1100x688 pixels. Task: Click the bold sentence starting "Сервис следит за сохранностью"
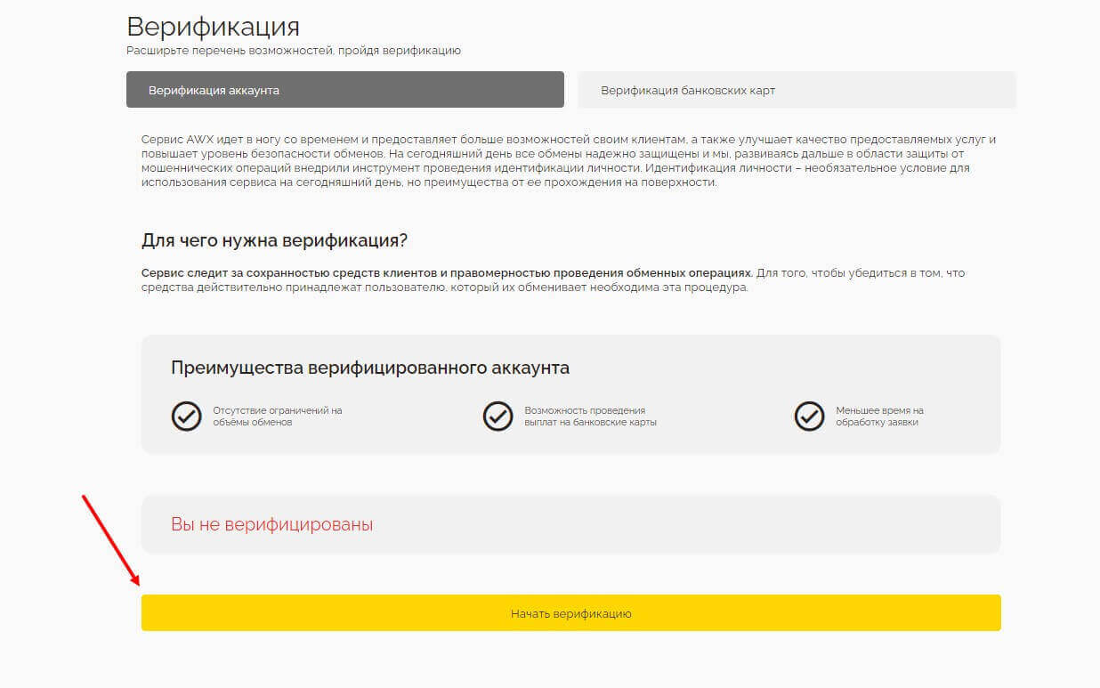(x=446, y=273)
